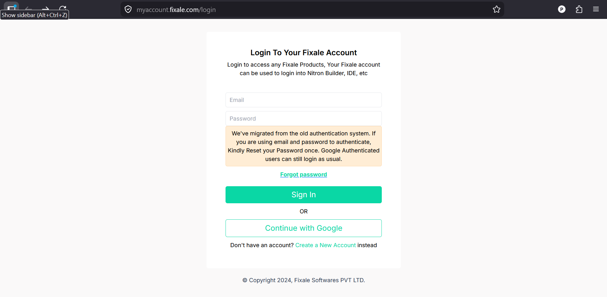Go forward with the forward arrow
This screenshot has width=607, height=297.
46,8
